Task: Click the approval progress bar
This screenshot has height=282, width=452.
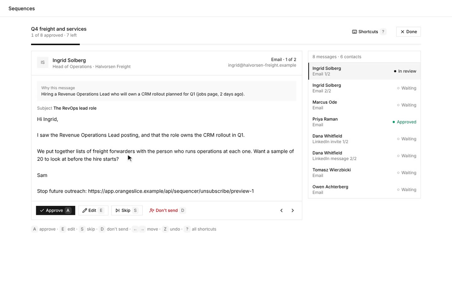Action: (x=226, y=44)
